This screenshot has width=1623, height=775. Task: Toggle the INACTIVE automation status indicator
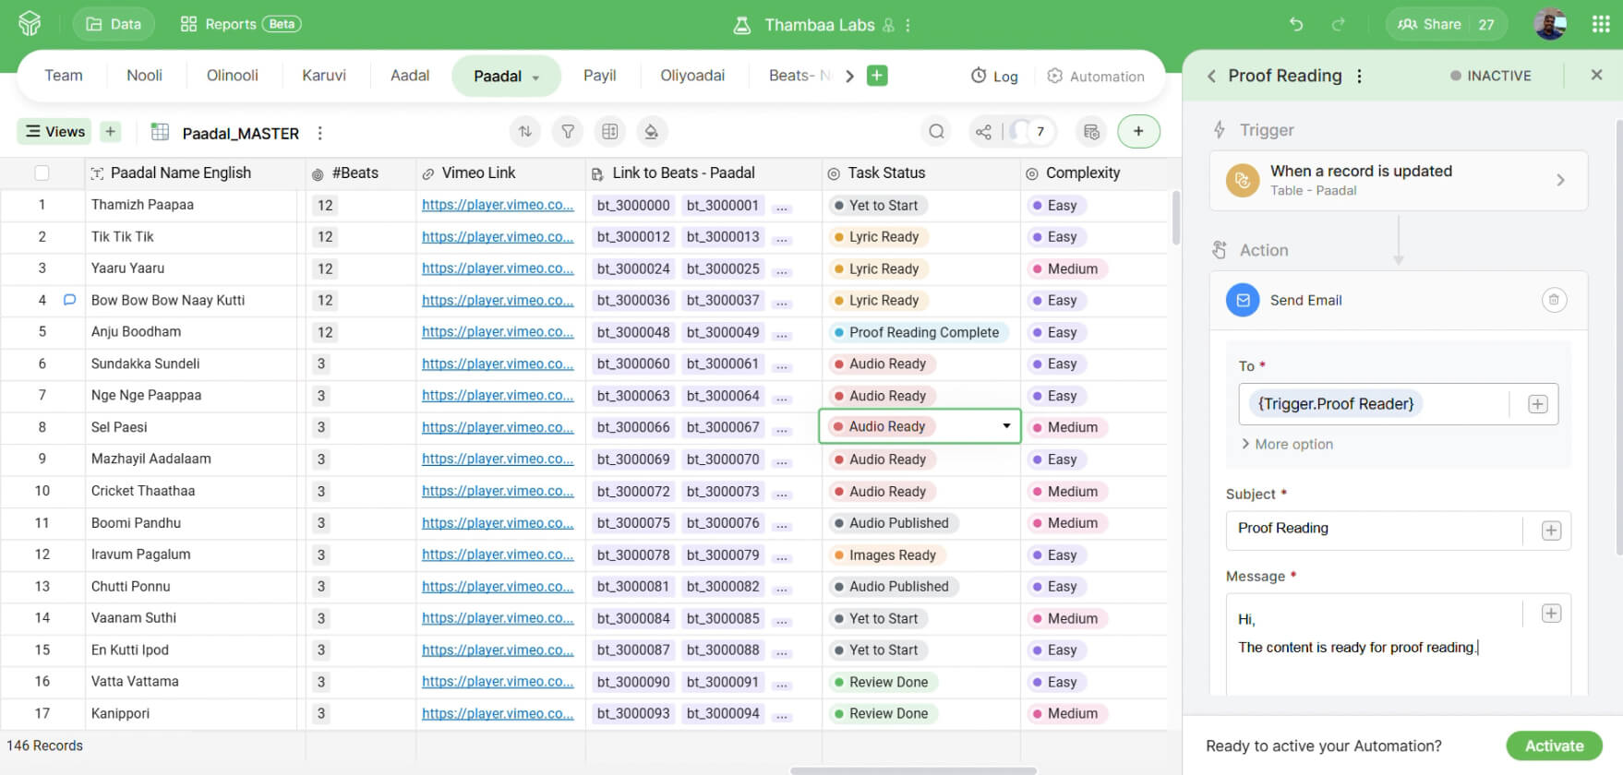(x=1490, y=76)
